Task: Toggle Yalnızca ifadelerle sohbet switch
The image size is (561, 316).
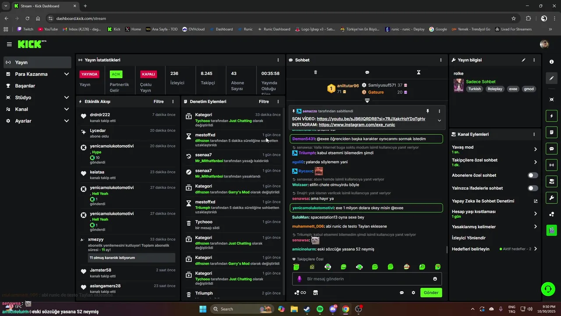Action: pos(533,188)
